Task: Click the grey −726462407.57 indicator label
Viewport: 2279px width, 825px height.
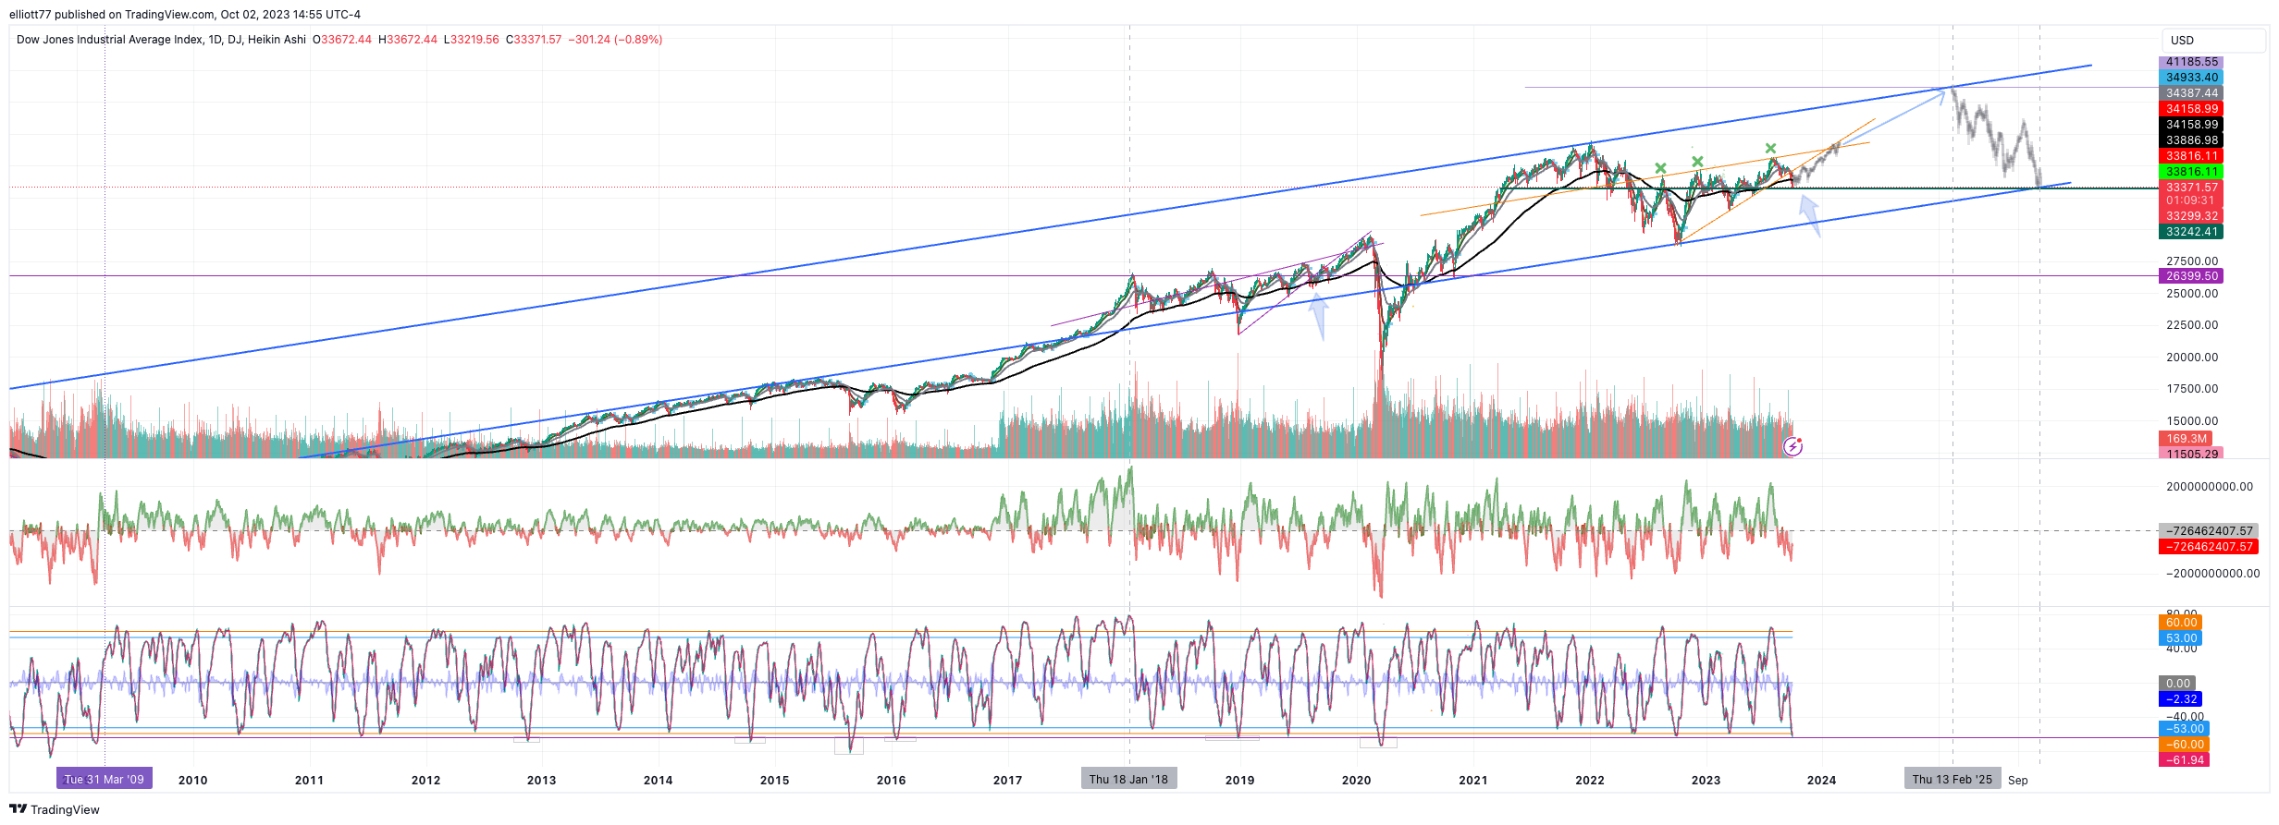Action: pyautogui.click(x=2208, y=531)
